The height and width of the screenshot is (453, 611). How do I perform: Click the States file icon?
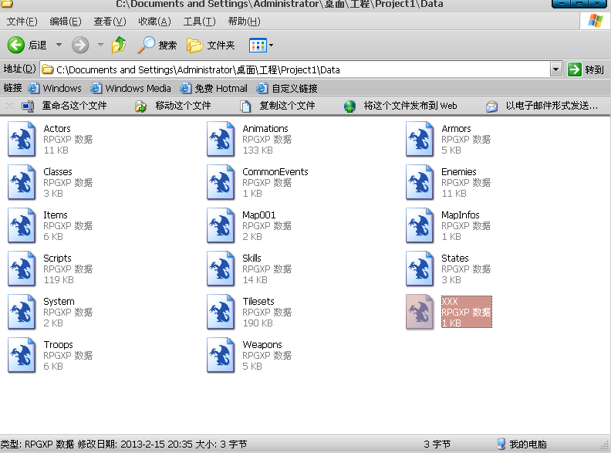pos(420,269)
